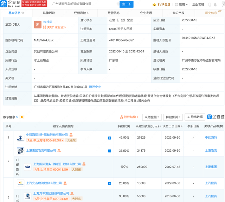Open the mobile phone icon in header
The image size is (225, 202).
pyautogui.click(x=210, y=5)
